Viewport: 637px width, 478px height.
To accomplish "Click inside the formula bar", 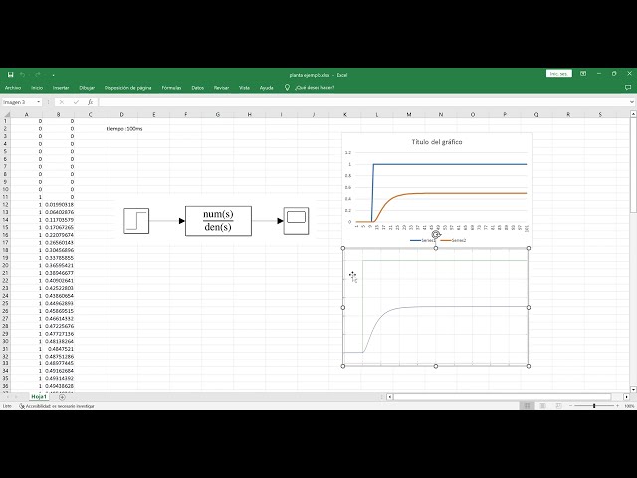I will tap(363, 102).
